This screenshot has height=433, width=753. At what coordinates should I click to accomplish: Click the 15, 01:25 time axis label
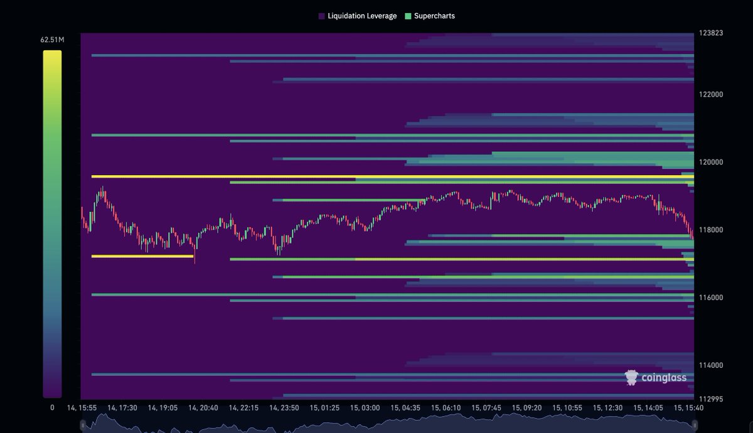325,408
